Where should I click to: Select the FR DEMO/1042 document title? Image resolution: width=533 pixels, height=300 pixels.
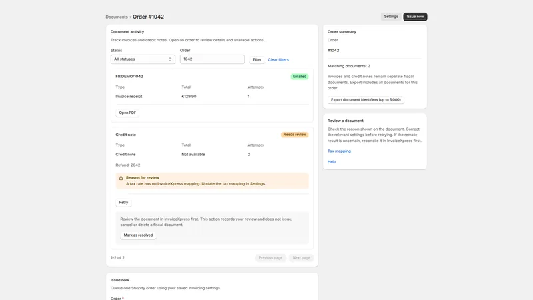click(x=129, y=77)
